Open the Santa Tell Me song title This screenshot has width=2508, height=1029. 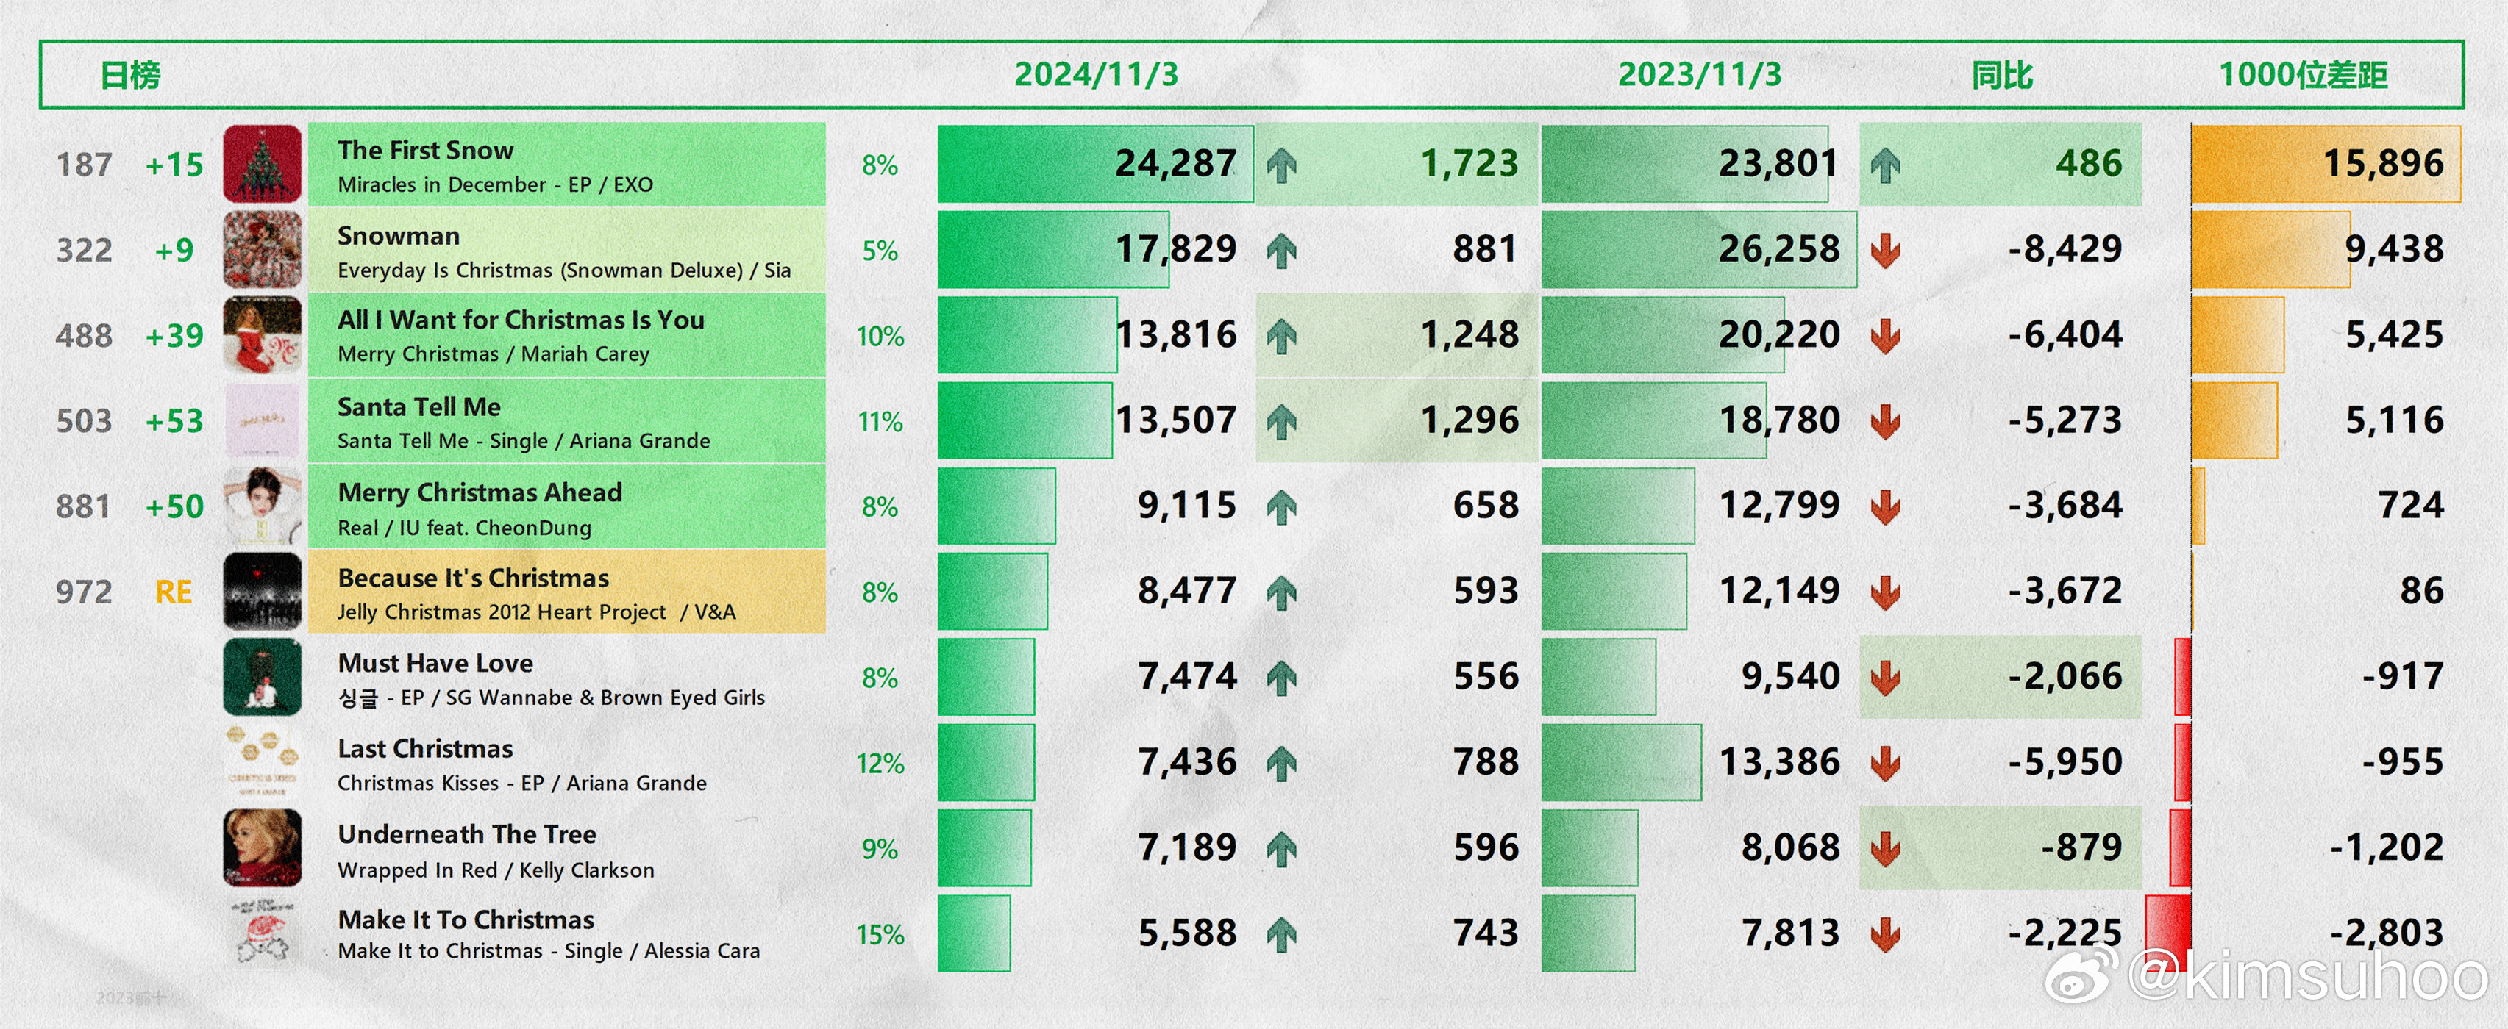click(418, 406)
